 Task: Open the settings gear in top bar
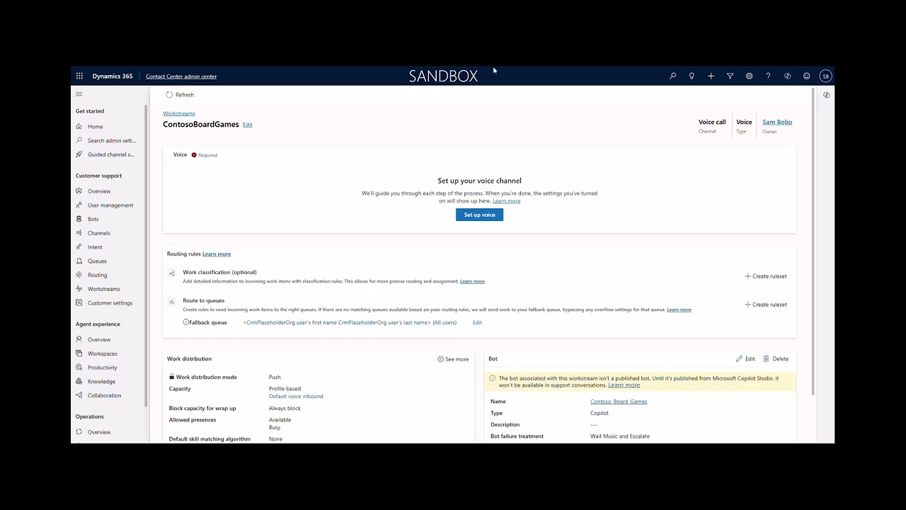coord(749,76)
